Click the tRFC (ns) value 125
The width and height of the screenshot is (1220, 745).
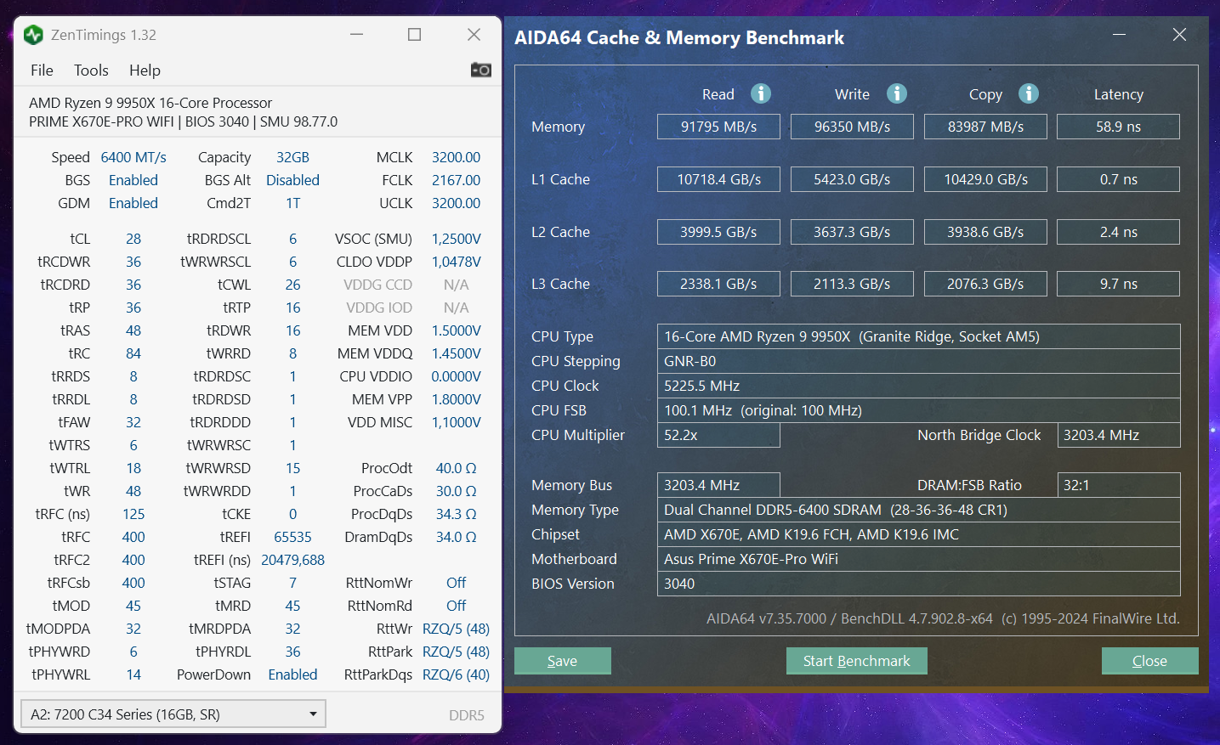pos(133,514)
